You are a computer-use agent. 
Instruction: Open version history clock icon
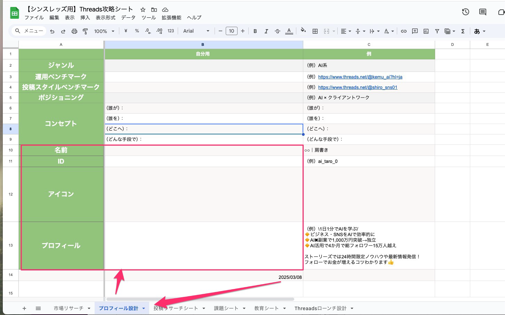(x=465, y=12)
